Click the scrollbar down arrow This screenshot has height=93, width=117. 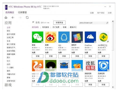(x=113, y=87)
